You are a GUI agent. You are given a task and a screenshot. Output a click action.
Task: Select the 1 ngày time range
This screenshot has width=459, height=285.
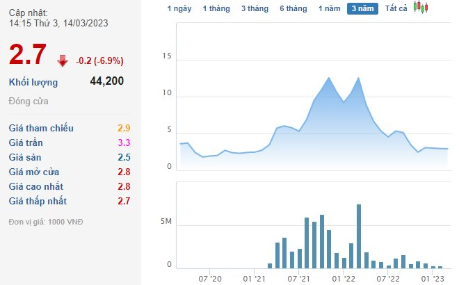tap(179, 8)
